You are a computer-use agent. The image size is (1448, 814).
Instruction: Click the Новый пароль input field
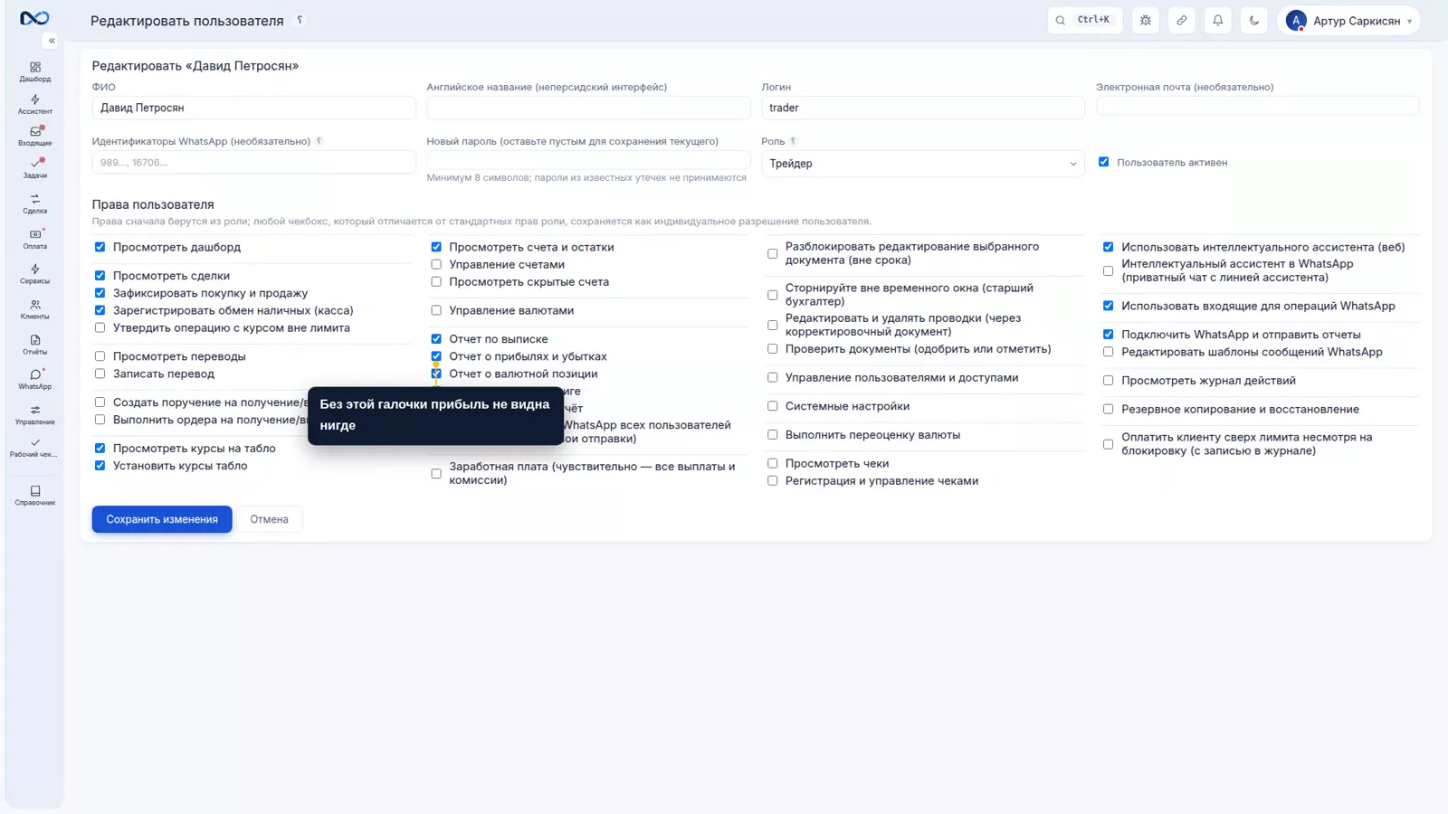pos(588,160)
